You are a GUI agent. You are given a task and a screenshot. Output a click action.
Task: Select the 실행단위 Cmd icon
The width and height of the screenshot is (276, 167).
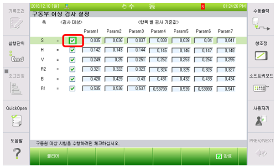[16, 57]
